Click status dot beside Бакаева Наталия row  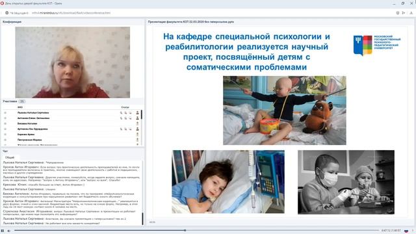pyautogui.click(x=5, y=123)
